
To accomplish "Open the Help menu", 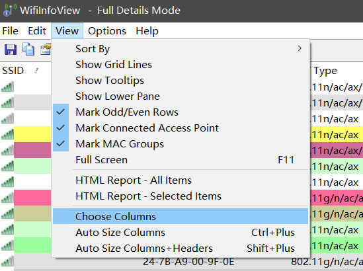I will [x=147, y=31].
